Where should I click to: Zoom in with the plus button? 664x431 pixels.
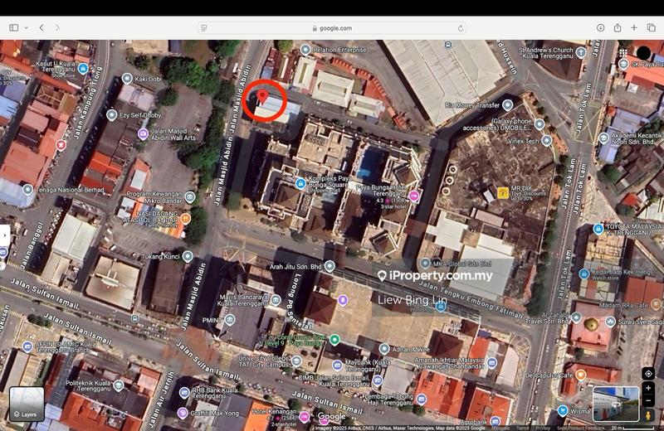tap(648, 388)
